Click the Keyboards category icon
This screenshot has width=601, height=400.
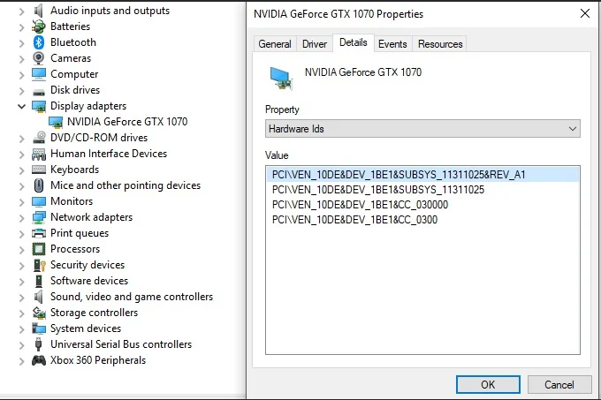[39, 170]
